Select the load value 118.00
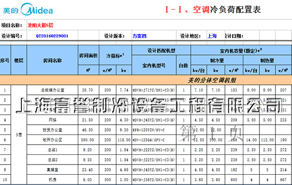Screen dimensions: 292x185 point(124,140)
